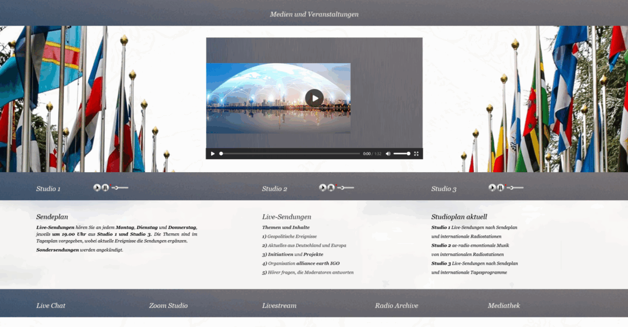Play the Studio 2 radio stream
Viewport: 628px width, 327px height.
point(323,188)
